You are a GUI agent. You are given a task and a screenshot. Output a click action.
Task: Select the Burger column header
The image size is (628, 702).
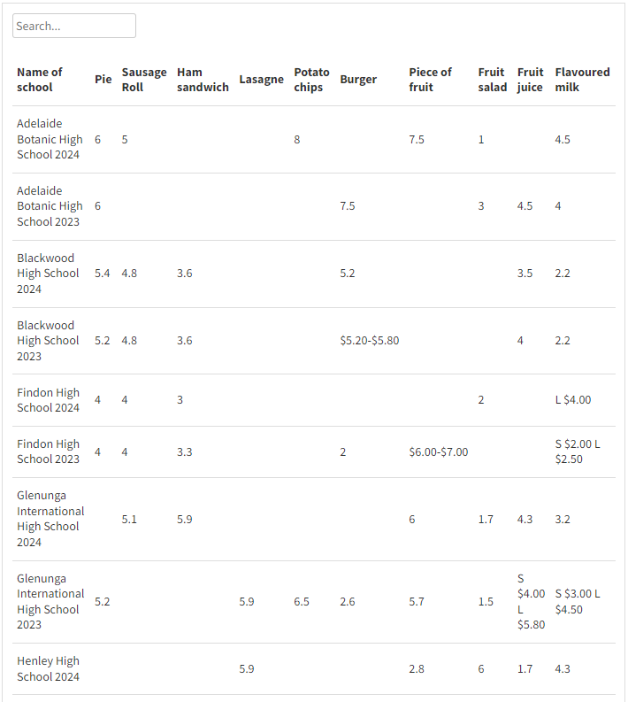click(358, 80)
